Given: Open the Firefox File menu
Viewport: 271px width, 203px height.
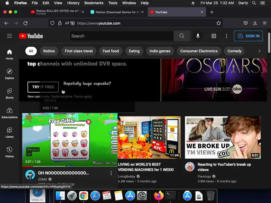Looking at the screenshot, I should click(35, 3).
